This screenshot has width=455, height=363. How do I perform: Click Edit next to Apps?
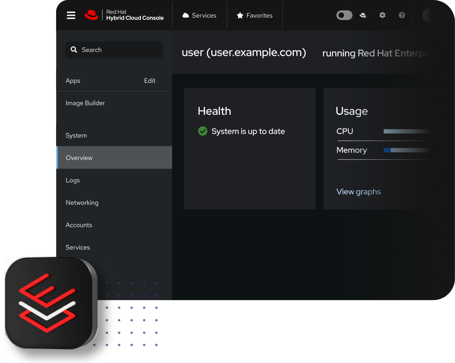(149, 80)
